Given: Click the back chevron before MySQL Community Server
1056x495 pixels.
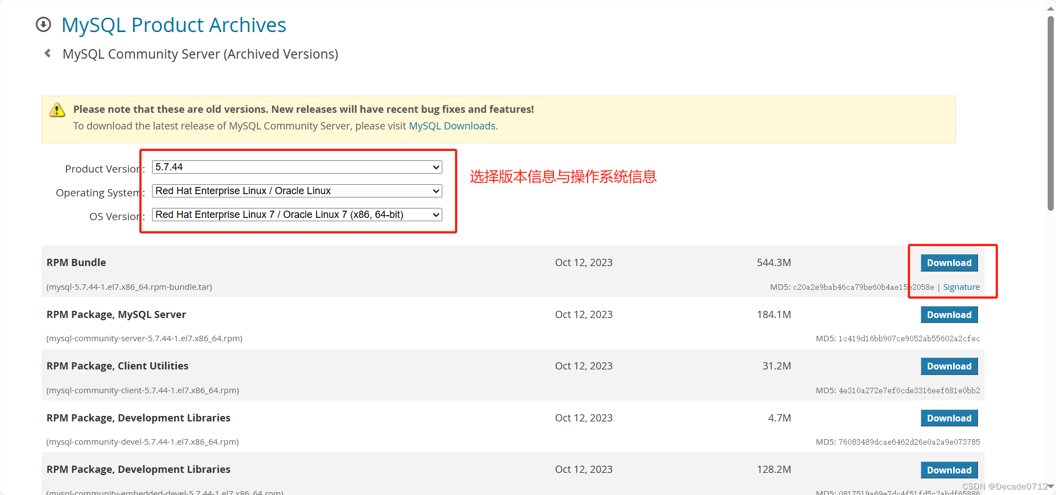Looking at the screenshot, I should (x=48, y=53).
